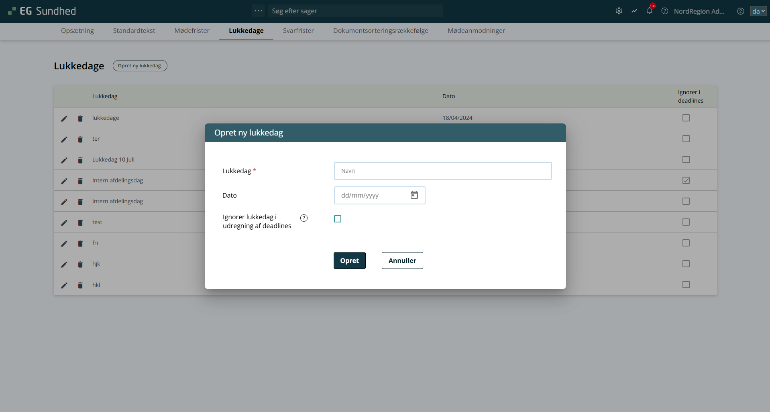Toggle the deadline checkbox for 'hkl' row
This screenshot has width=770, height=412.
[686, 285]
